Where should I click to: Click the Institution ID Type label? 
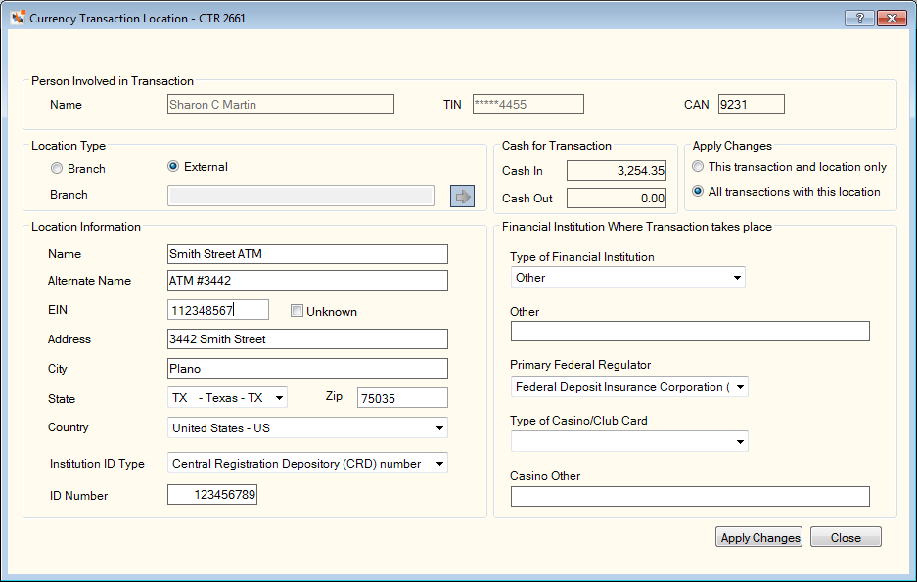pos(97,464)
